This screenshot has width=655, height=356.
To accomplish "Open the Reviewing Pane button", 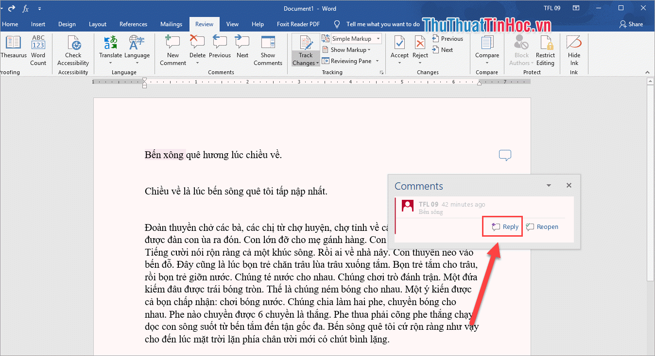I will [347, 61].
